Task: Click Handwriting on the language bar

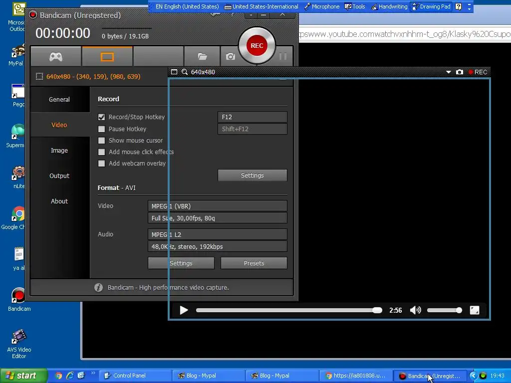Action: [x=389, y=6]
